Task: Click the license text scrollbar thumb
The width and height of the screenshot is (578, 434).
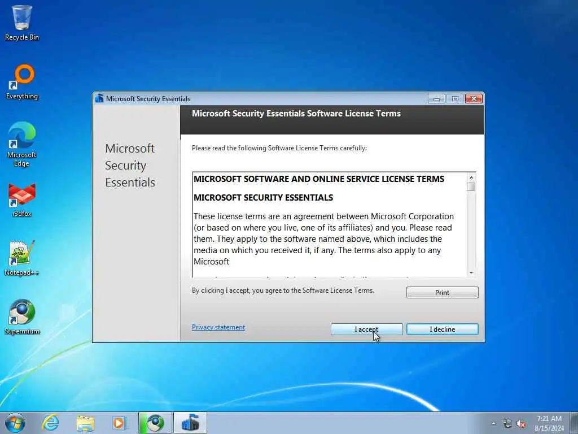Action: [x=471, y=186]
